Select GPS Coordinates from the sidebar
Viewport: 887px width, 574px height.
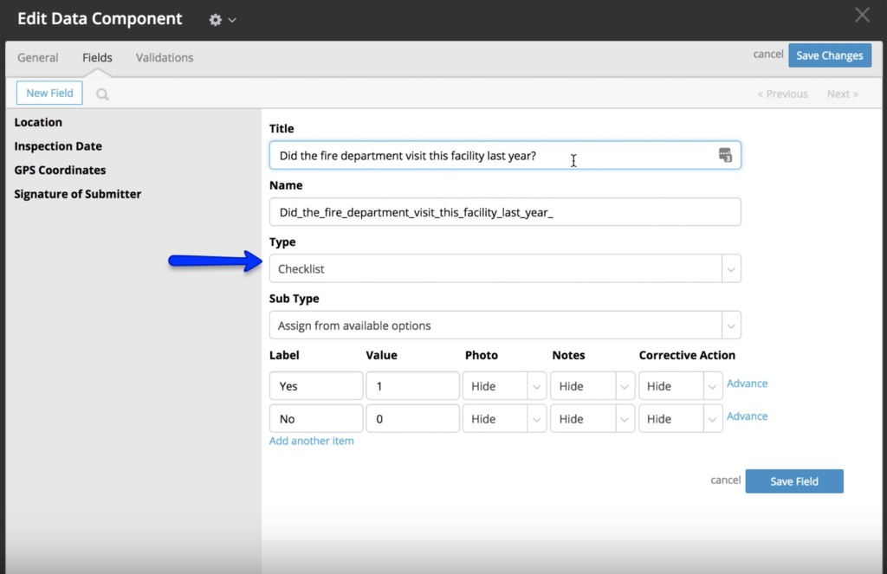(60, 170)
